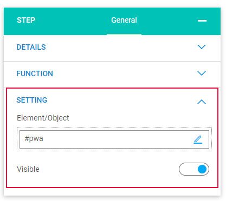Expand the DETAILS section chevron
The image size is (226, 201).
[x=202, y=47]
